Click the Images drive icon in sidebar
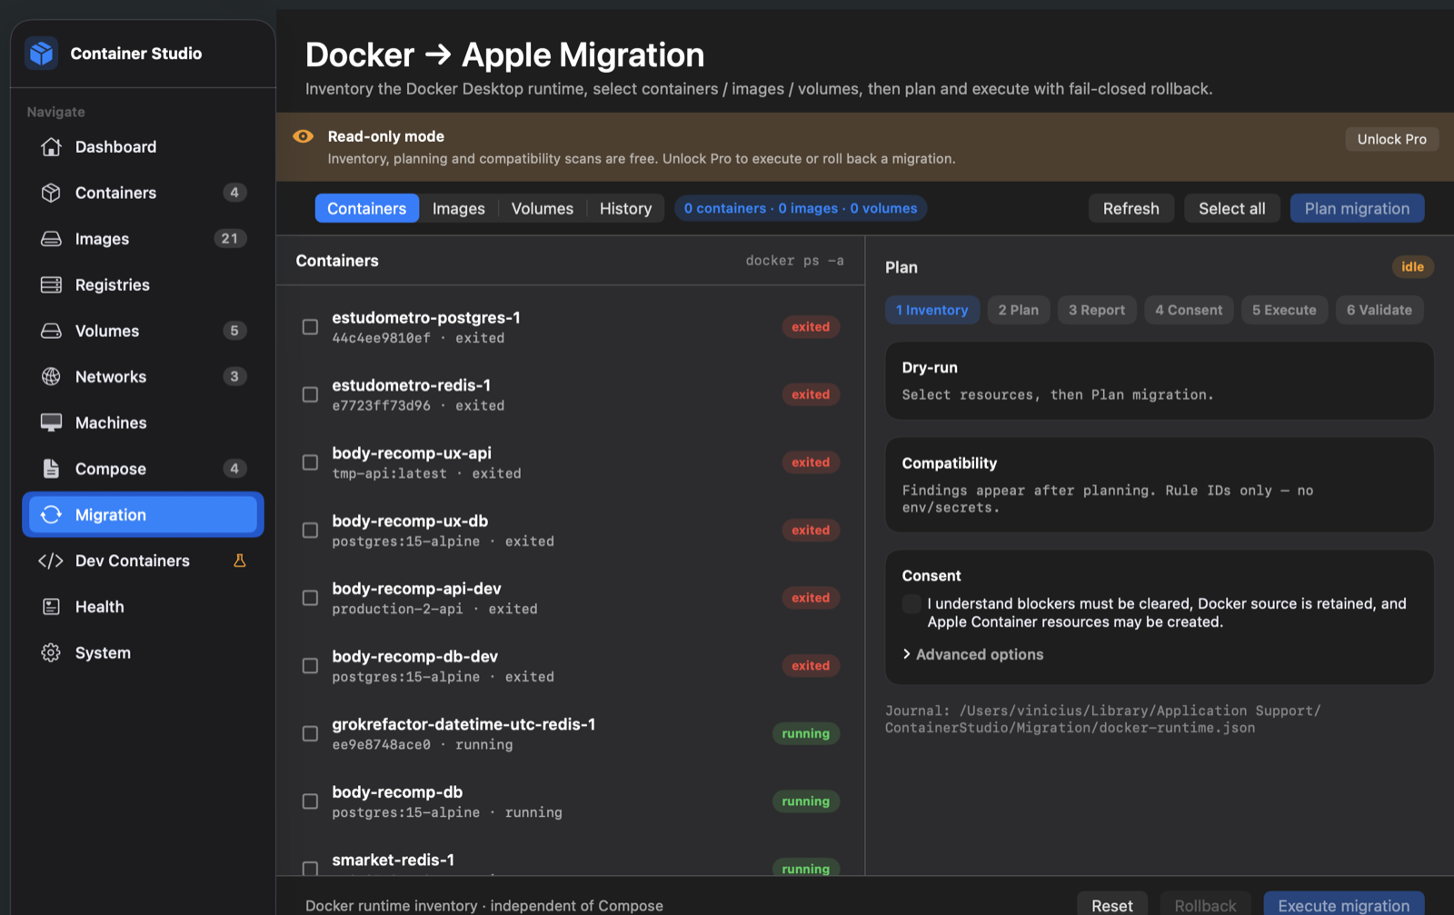This screenshot has height=915, width=1454. coord(51,239)
